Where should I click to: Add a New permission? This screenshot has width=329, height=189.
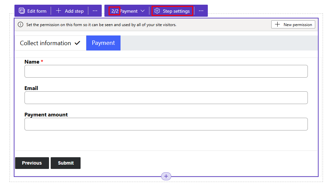pos(293,24)
